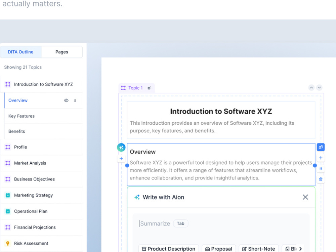Viewport: 336px width, 252px height.
Task: Open the Aion AI sparkle button
Action: pyautogui.click(x=121, y=148)
